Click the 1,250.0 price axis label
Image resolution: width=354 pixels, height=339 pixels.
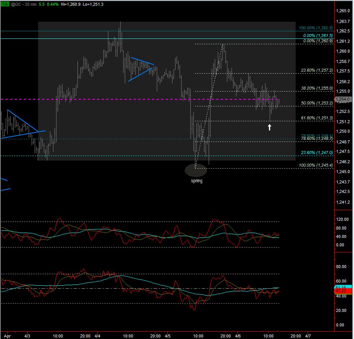click(343, 131)
